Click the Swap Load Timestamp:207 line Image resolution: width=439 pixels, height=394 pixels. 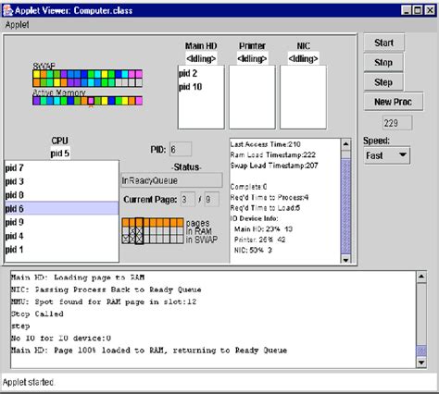tap(274, 166)
